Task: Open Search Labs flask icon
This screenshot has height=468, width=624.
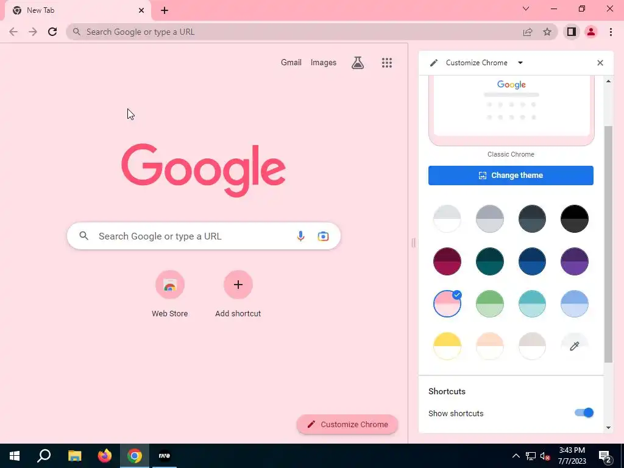Action: tap(358, 63)
